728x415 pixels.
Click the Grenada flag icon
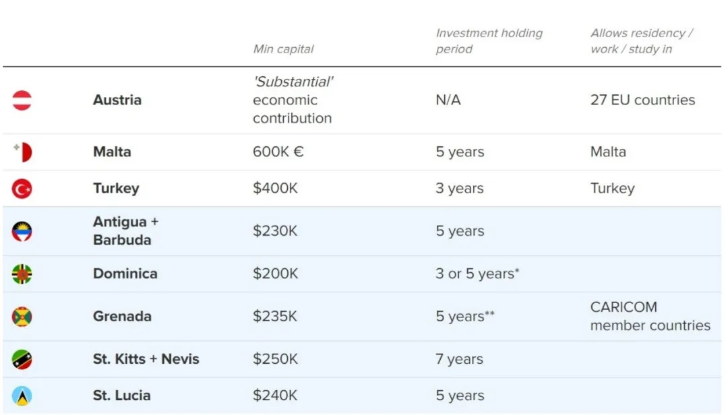click(x=22, y=317)
